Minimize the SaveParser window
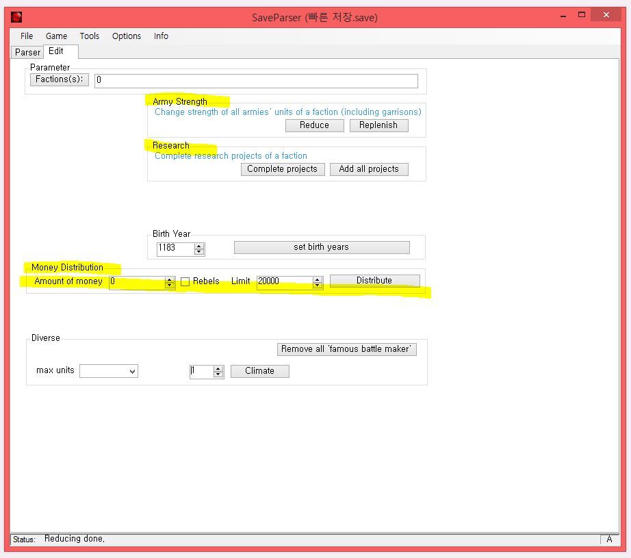The image size is (631, 558). pos(563,16)
